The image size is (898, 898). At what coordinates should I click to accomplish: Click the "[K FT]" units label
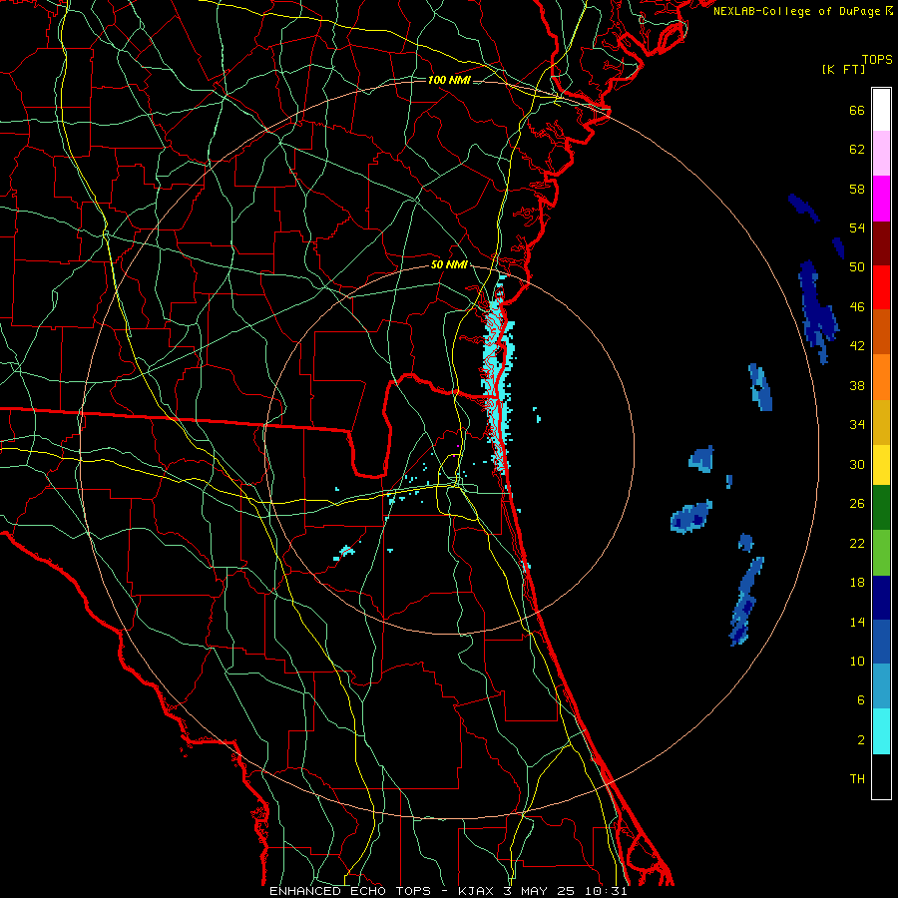[x=843, y=69]
